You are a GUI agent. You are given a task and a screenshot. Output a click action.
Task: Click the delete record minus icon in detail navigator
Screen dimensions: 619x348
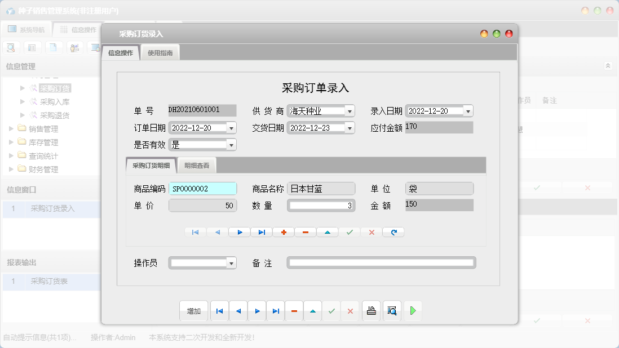click(x=305, y=231)
